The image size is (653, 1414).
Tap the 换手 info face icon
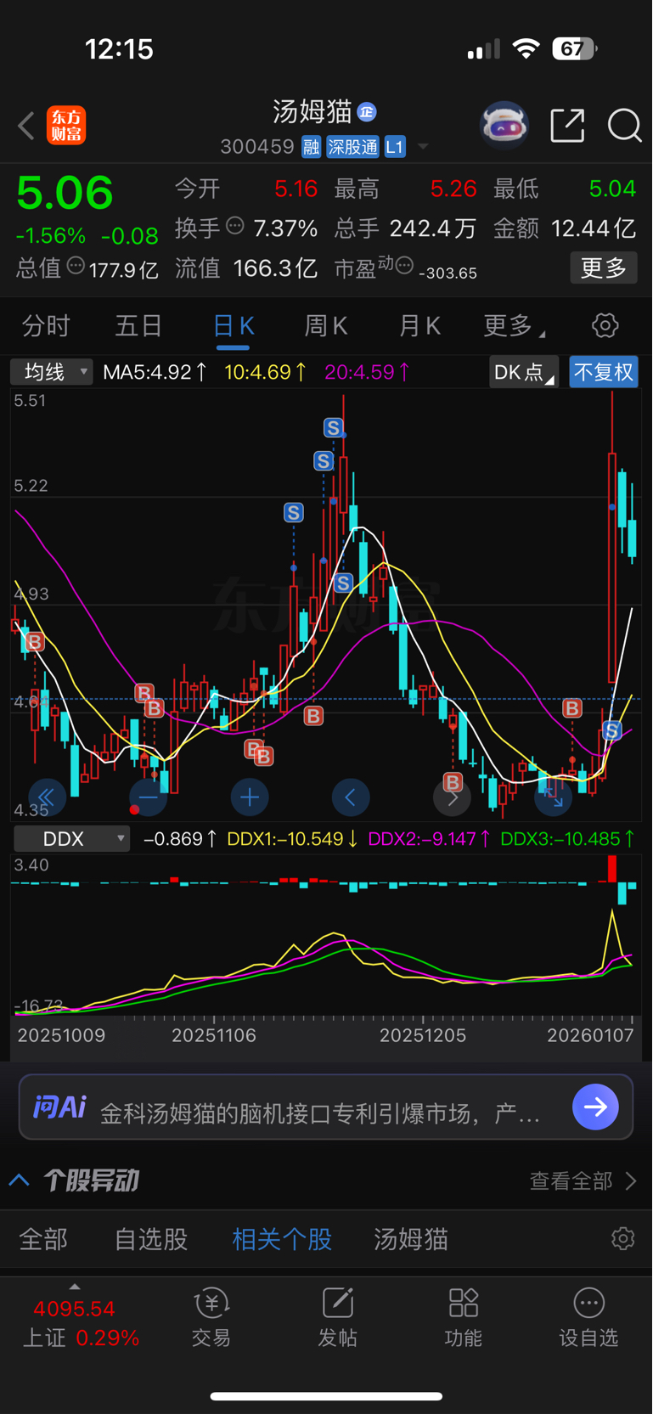pos(235,226)
